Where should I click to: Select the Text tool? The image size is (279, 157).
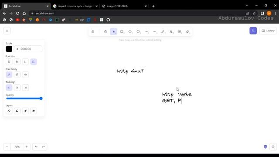point(171,31)
